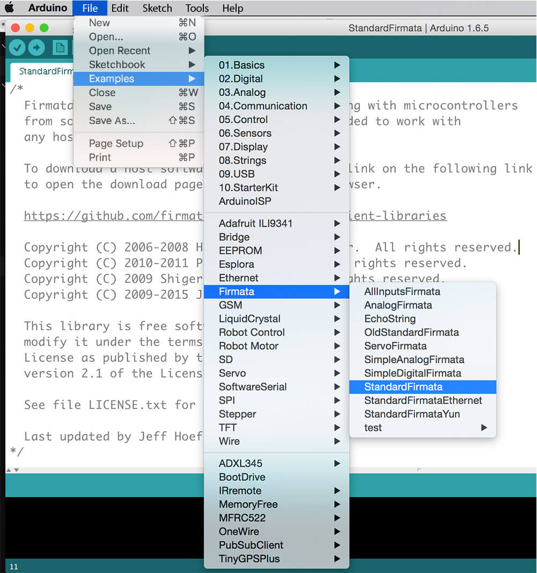Open the Apple menu icon
Viewport: 537px width, 573px height.
click(9, 8)
